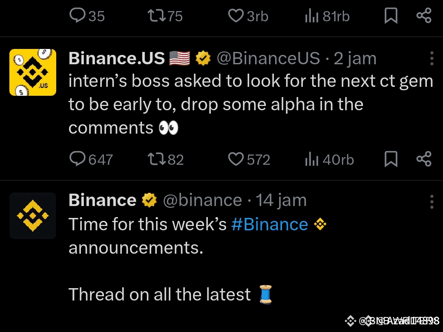Viewport: 443px width, 332px height.
Task: Open more options for Binance tweet
Action: 431,202
